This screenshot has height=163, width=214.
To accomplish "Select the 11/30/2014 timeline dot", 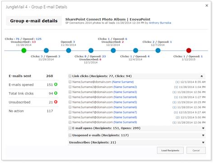I will (x=69, y=51).
